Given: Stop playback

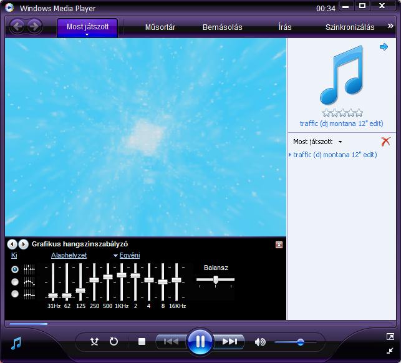Looking at the screenshot, I should (142, 341).
